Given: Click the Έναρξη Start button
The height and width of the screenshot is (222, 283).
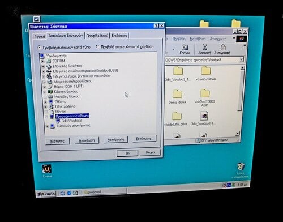Looking at the screenshot, I should click(x=46, y=194).
